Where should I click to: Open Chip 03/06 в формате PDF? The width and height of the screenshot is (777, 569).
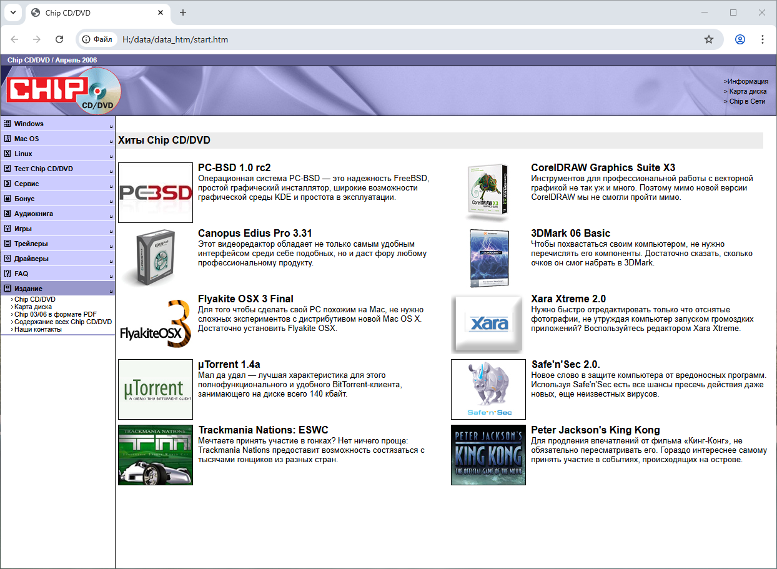coord(55,315)
